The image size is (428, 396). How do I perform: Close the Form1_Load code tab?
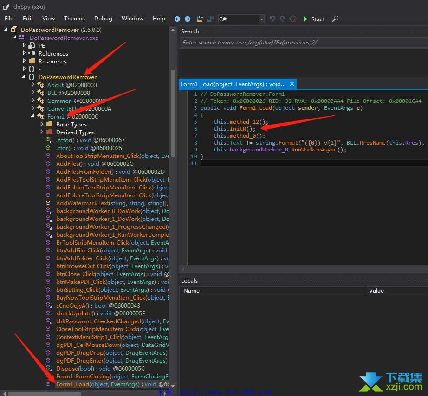292,84
